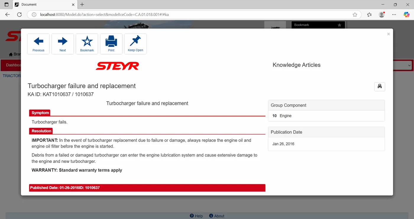The height and width of the screenshot is (219, 414).
Task: Click the red Published Date footer bar
Action: point(147,188)
